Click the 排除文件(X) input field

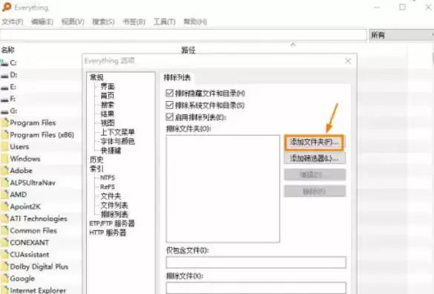tap(256, 287)
